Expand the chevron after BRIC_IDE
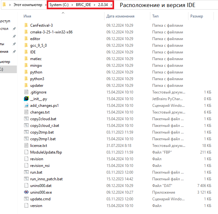This screenshot has width=218, height=214. [95, 5]
